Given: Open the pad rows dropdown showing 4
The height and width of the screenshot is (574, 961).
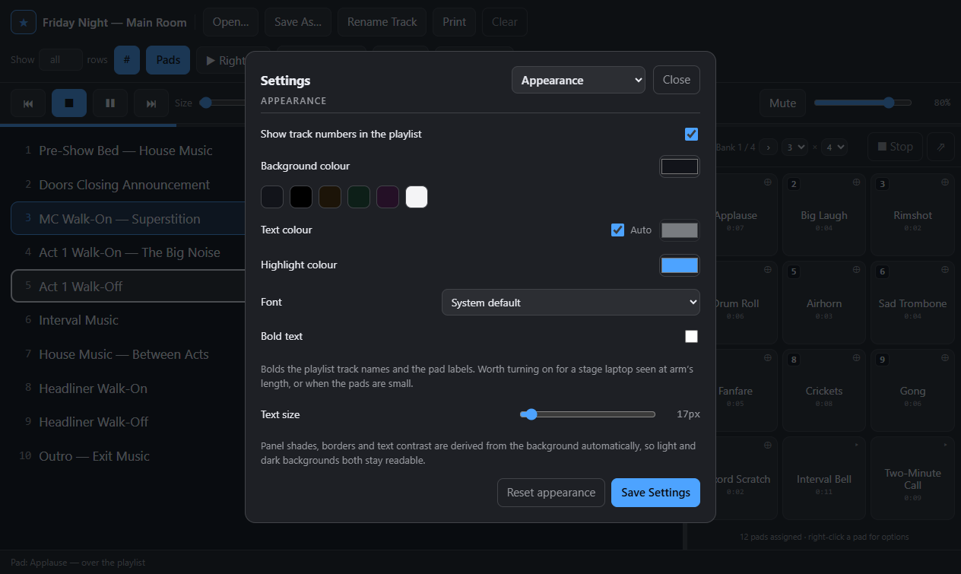Looking at the screenshot, I should click(x=834, y=147).
